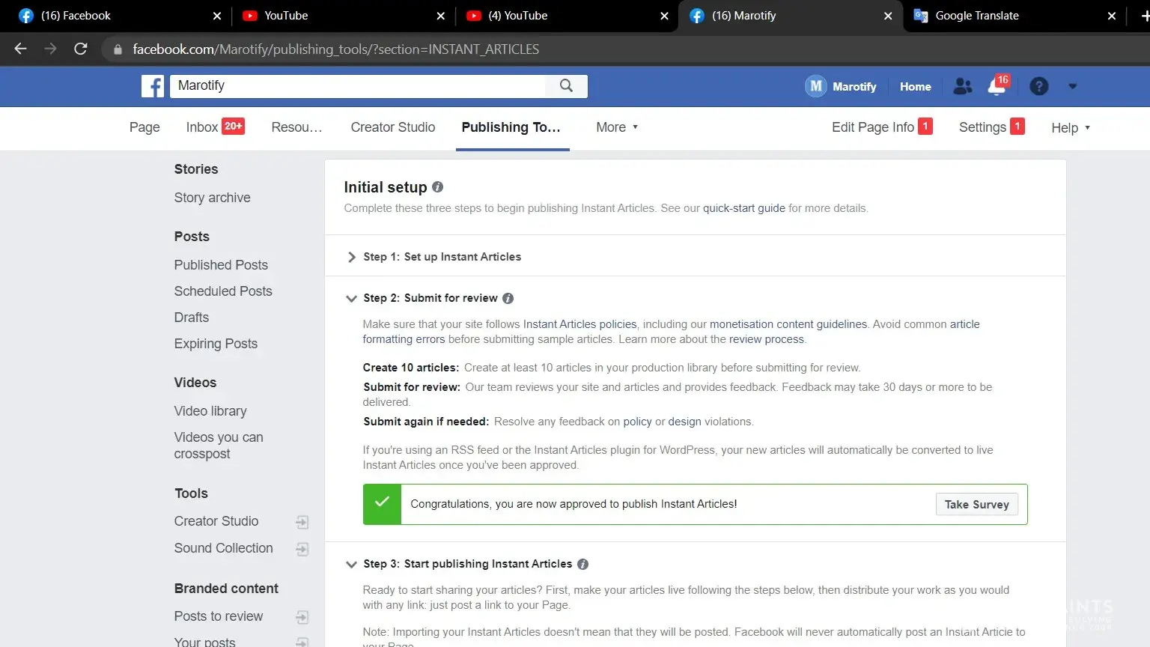Open the More dropdown menu
Viewport: 1150px width, 647px height.
(x=617, y=127)
